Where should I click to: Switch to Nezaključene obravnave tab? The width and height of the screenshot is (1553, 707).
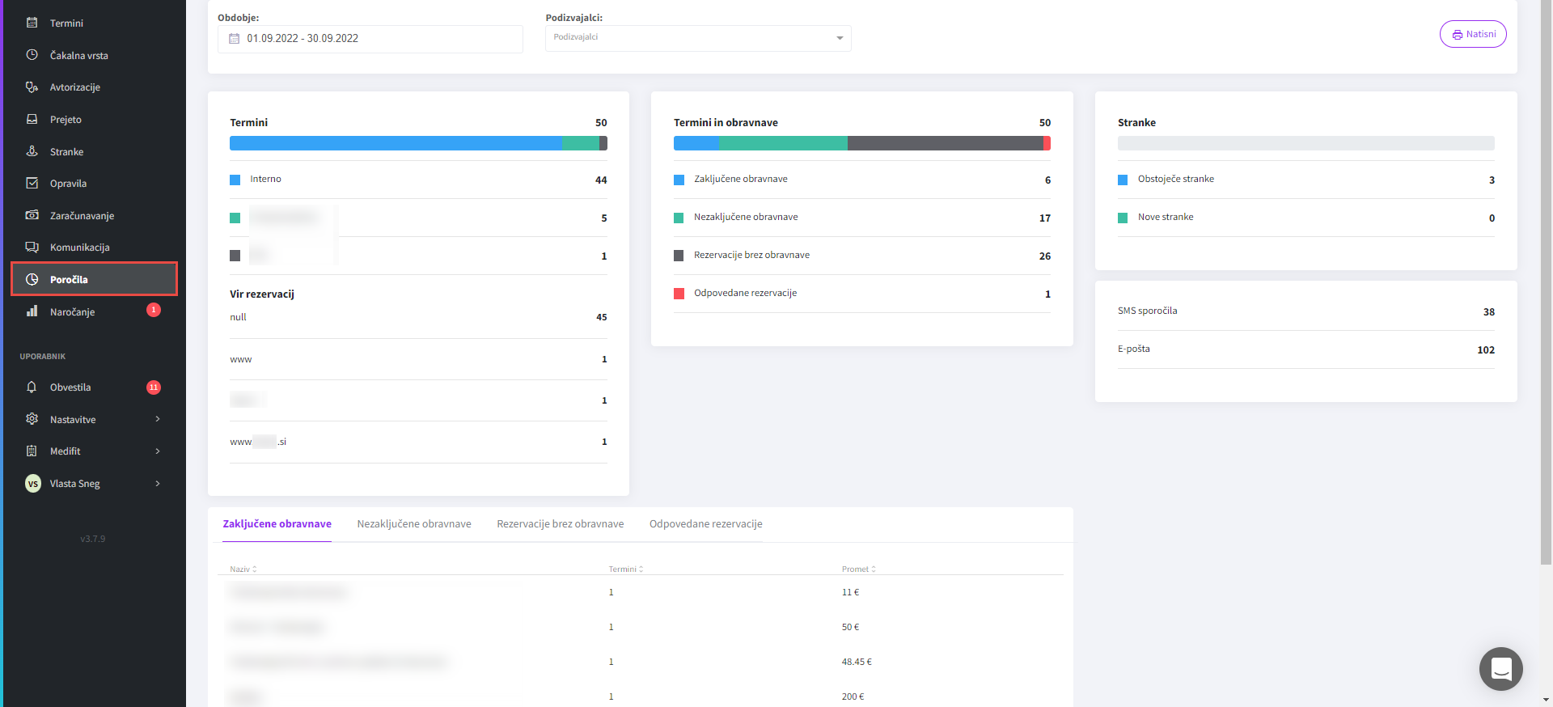(413, 524)
